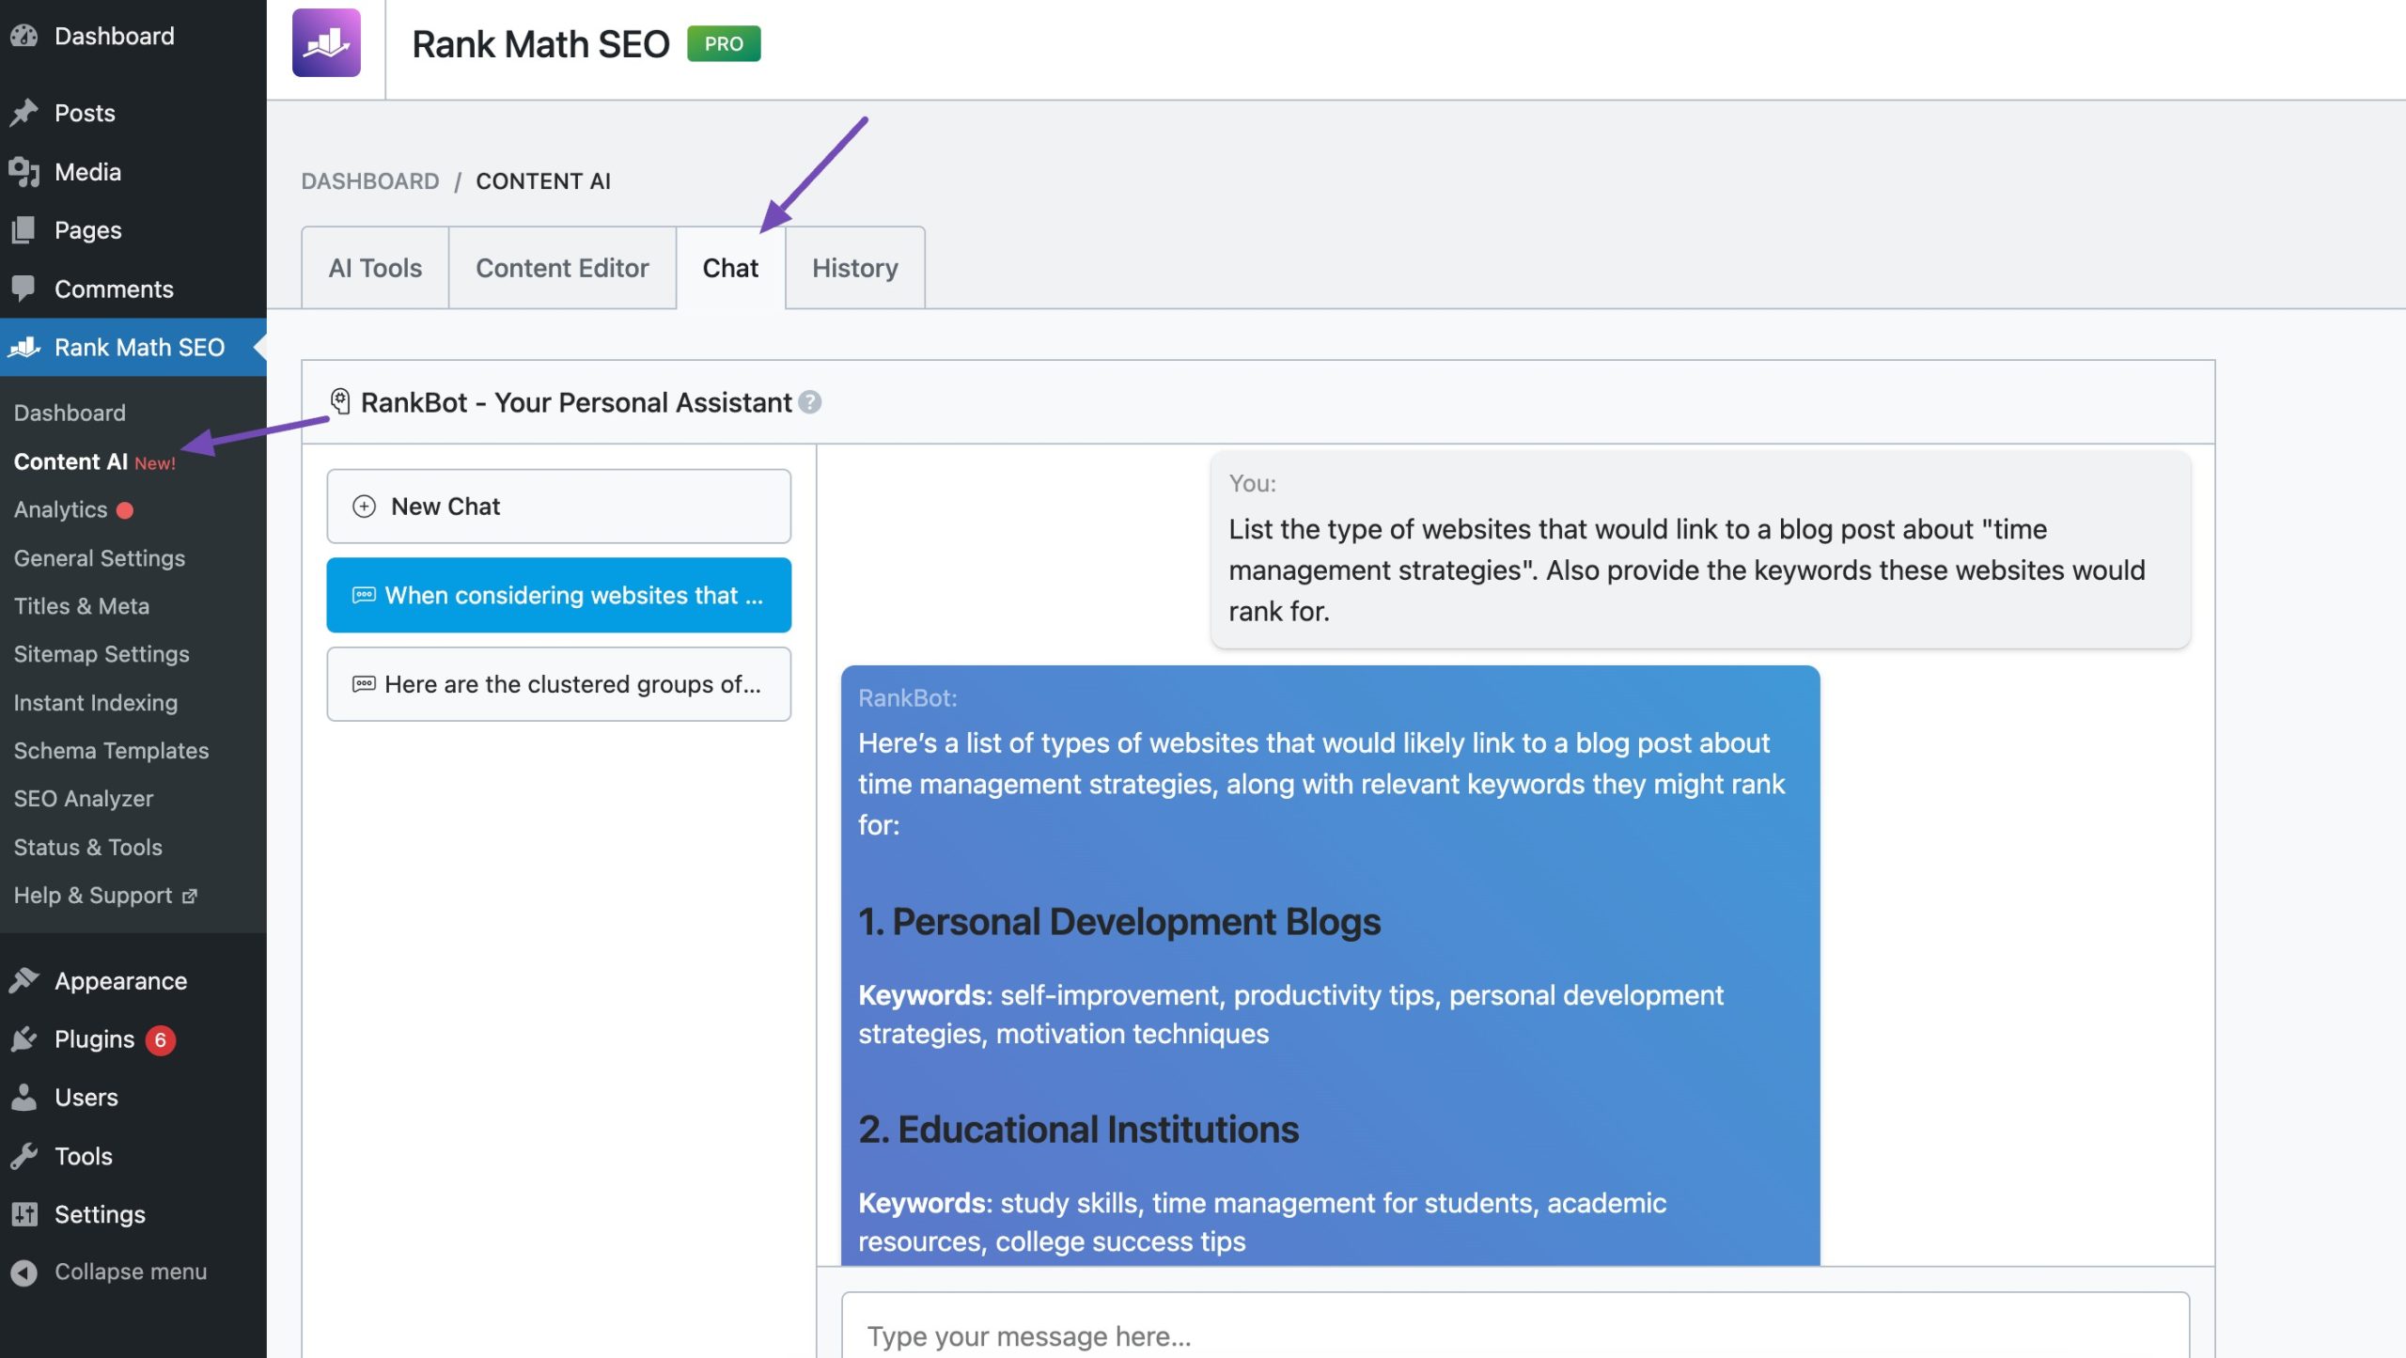The height and width of the screenshot is (1358, 2406).
Task: Switch to the History tab
Action: [x=852, y=266]
